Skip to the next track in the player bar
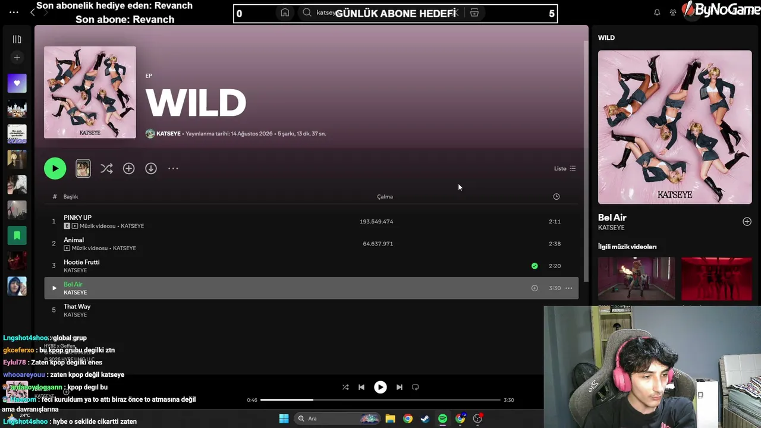 point(399,387)
